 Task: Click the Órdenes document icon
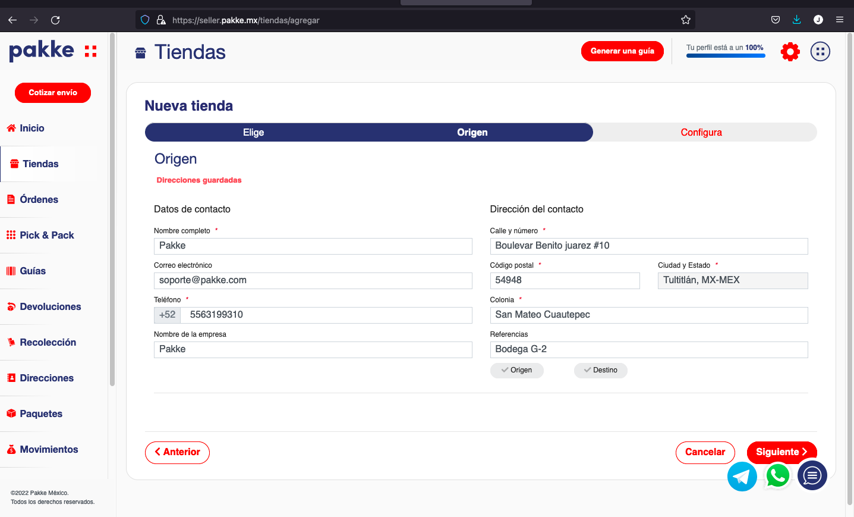[11, 199]
